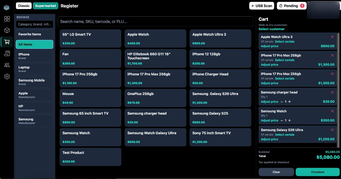The height and width of the screenshot is (179, 341).
Task: Remove Samsung Watch from cart
Action: click(x=332, y=111)
